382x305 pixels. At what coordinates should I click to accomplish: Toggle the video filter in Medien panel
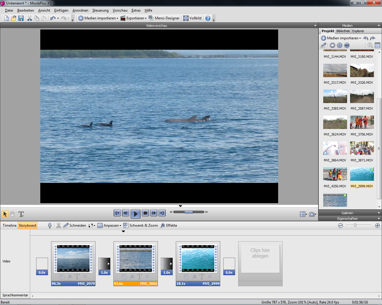332,45
